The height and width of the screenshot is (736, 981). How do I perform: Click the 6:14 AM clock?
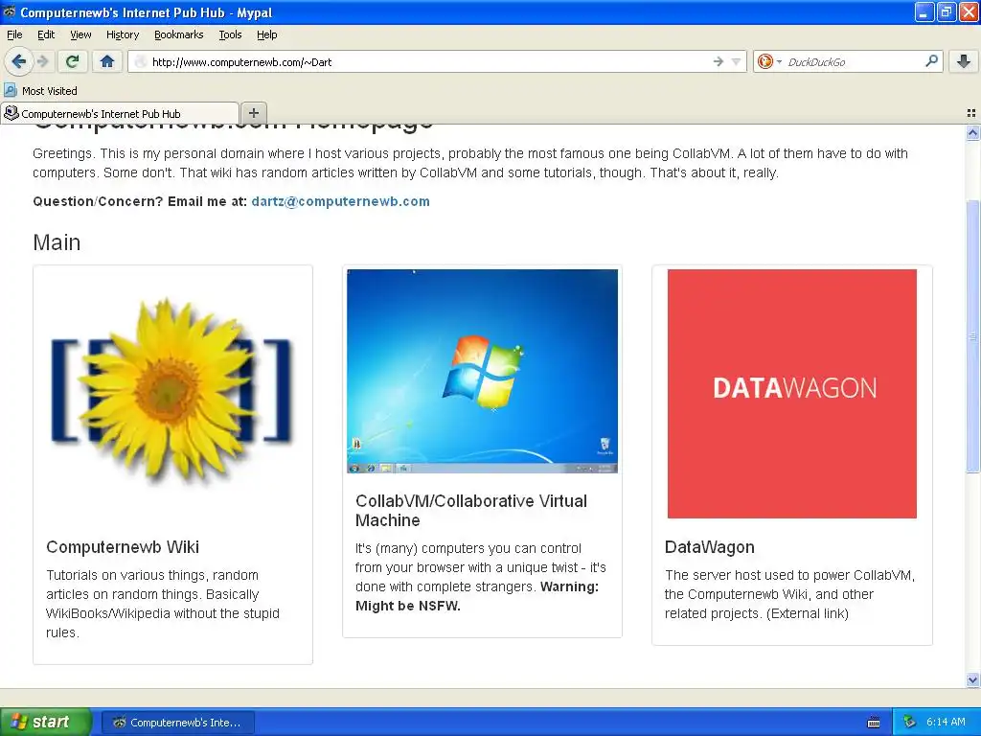(946, 723)
